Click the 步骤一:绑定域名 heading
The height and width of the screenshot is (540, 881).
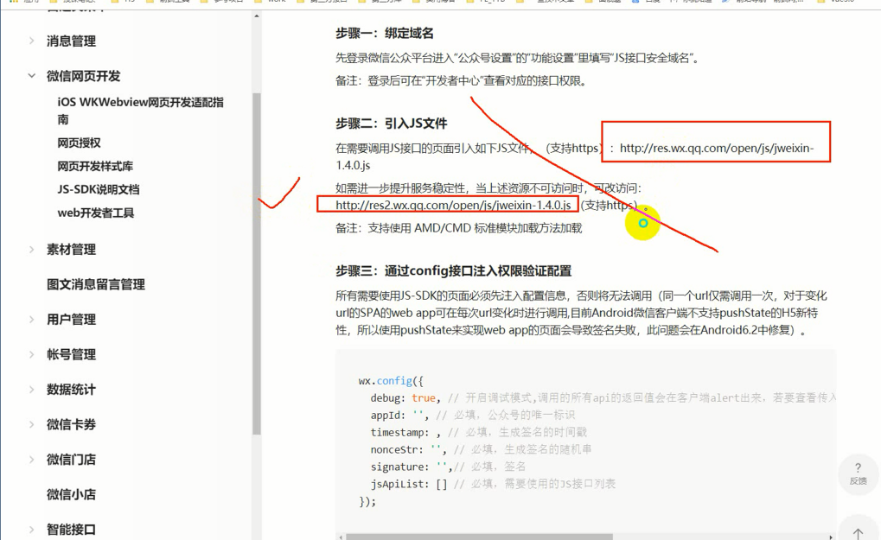pos(385,33)
